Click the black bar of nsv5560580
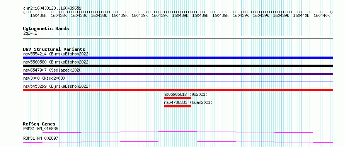The width and height of the screenshot is (344, 147). [178, 66]
